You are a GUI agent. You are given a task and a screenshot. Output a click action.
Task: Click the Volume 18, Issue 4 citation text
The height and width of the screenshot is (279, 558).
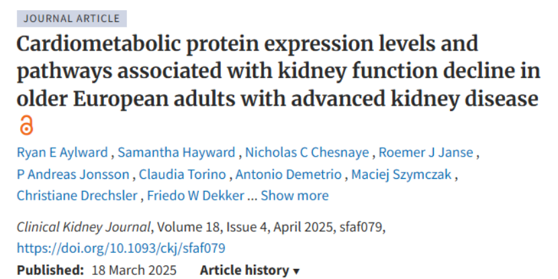click(212, 227)
